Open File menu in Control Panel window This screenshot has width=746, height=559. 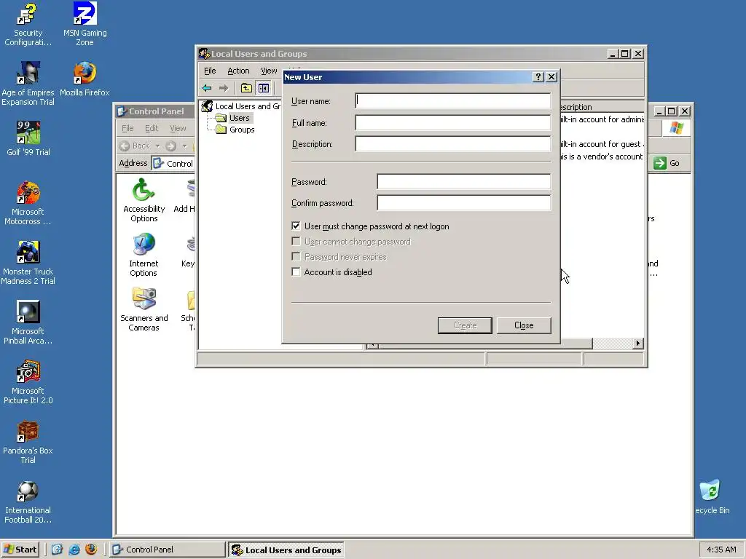tap(127, 128)
